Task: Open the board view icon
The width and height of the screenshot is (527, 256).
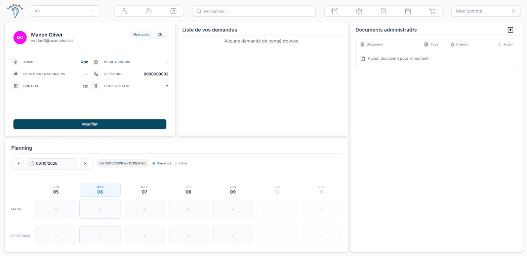Action: [x=173, y=11]
